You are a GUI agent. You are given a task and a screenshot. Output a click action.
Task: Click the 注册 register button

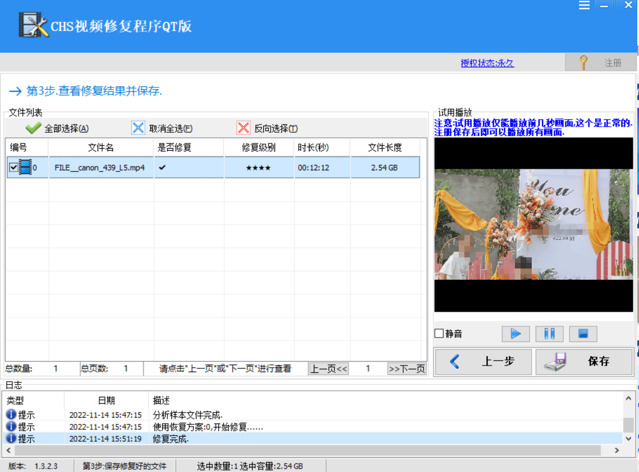(600, 63)
